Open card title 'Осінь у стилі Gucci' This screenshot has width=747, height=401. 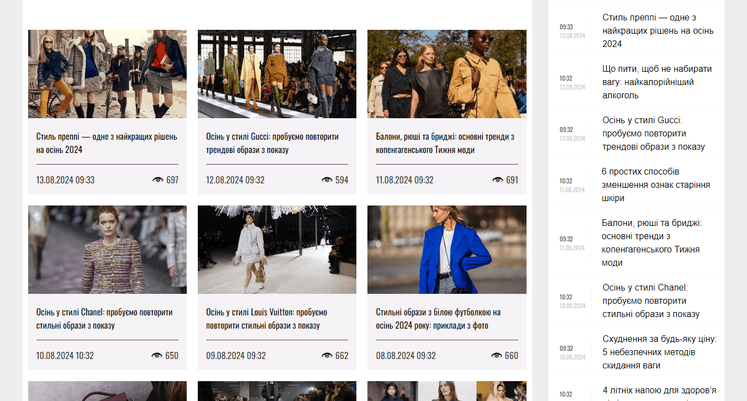tap(272, 143)
